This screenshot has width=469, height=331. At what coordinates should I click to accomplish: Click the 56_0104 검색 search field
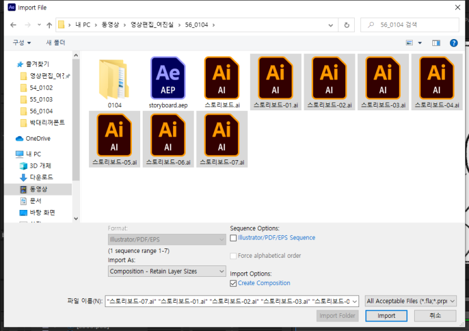tap(410, 25)
